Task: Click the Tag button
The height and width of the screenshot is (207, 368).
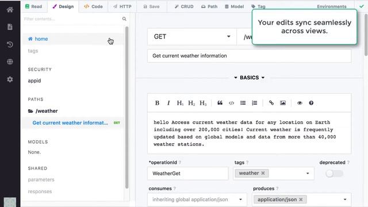Action: pos(258,6)
